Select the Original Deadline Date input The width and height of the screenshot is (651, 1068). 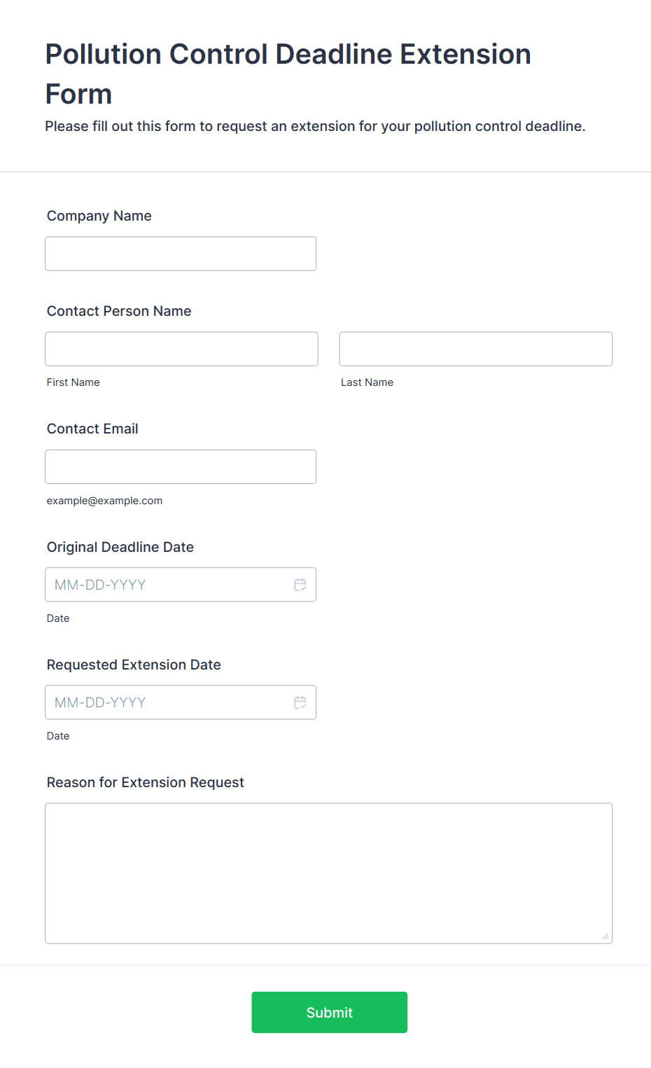coord(181,585)
